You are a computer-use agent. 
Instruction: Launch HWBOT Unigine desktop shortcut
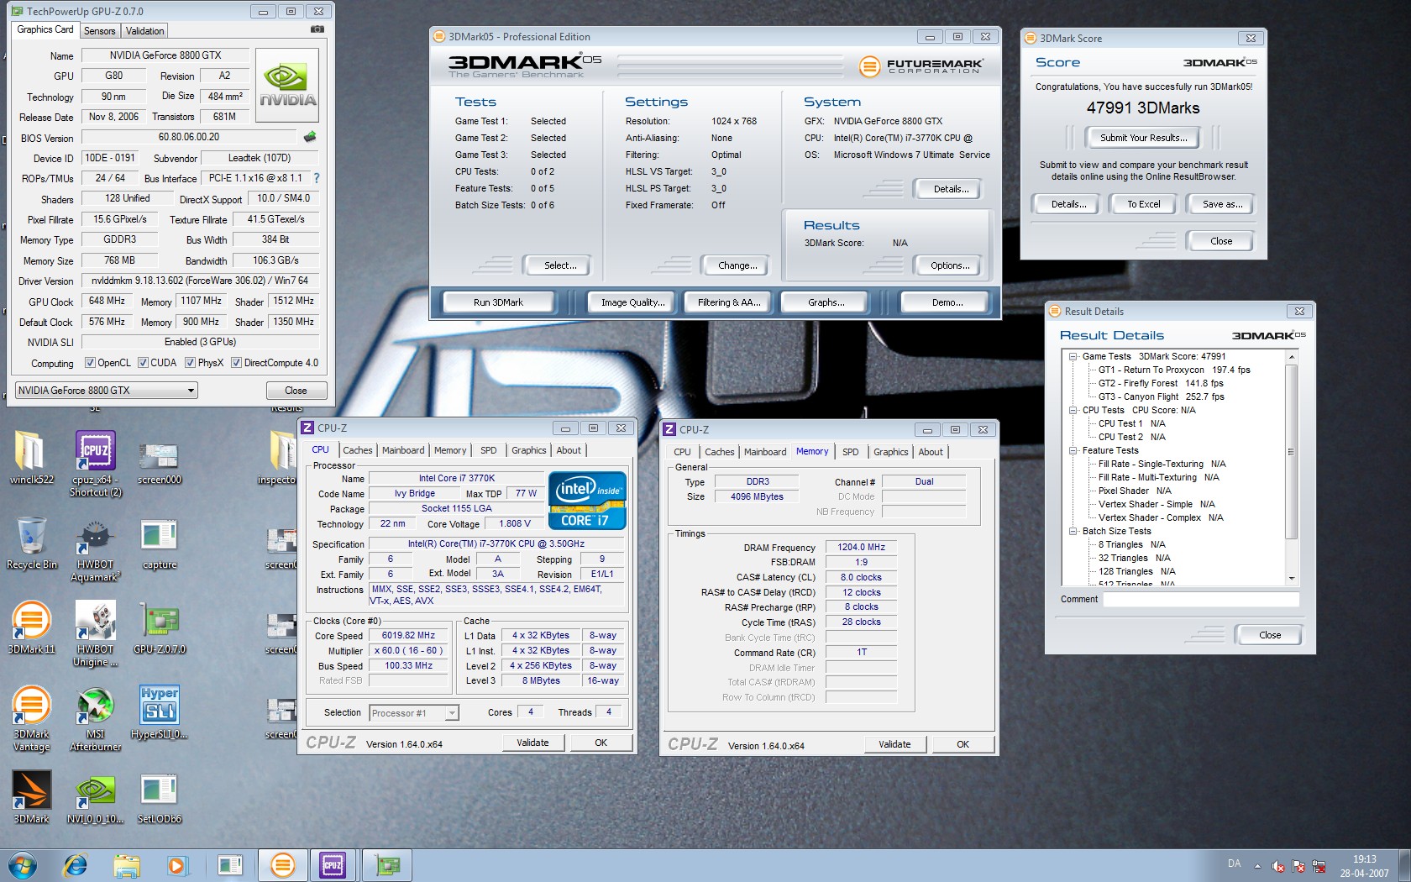96,634
